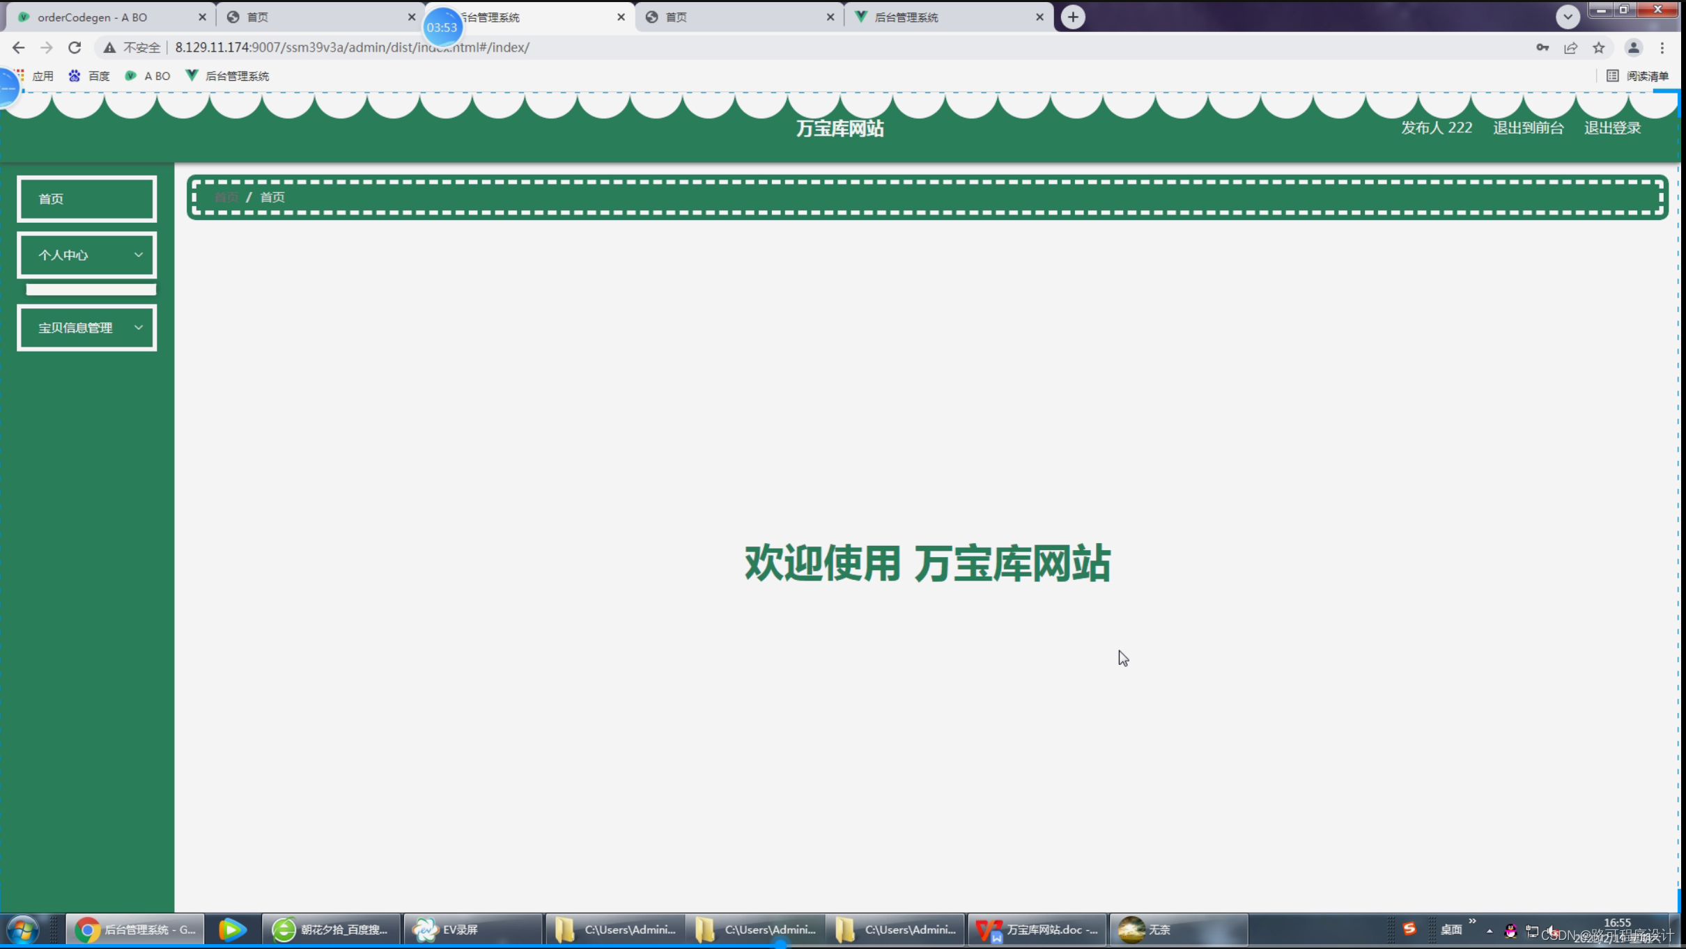The image size is (1686, 949).
Task: Toggle mute on the tray volume icon
Action: click(x=1555, y=931)
